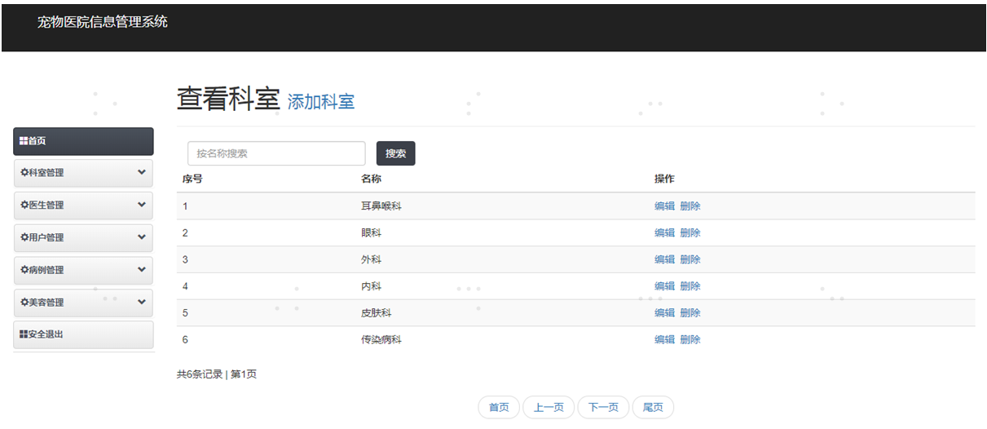Click the gear icon beside 病例管理

24,270
